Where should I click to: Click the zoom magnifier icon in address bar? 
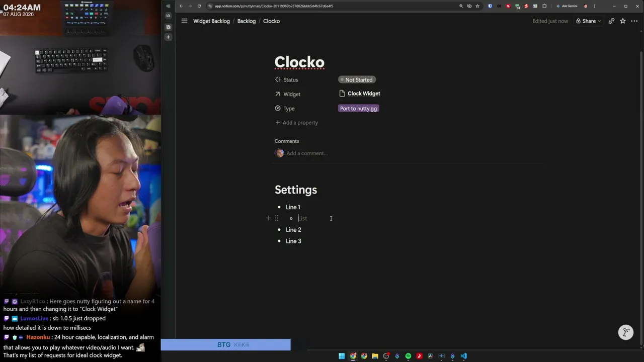[x=461, y=6]
